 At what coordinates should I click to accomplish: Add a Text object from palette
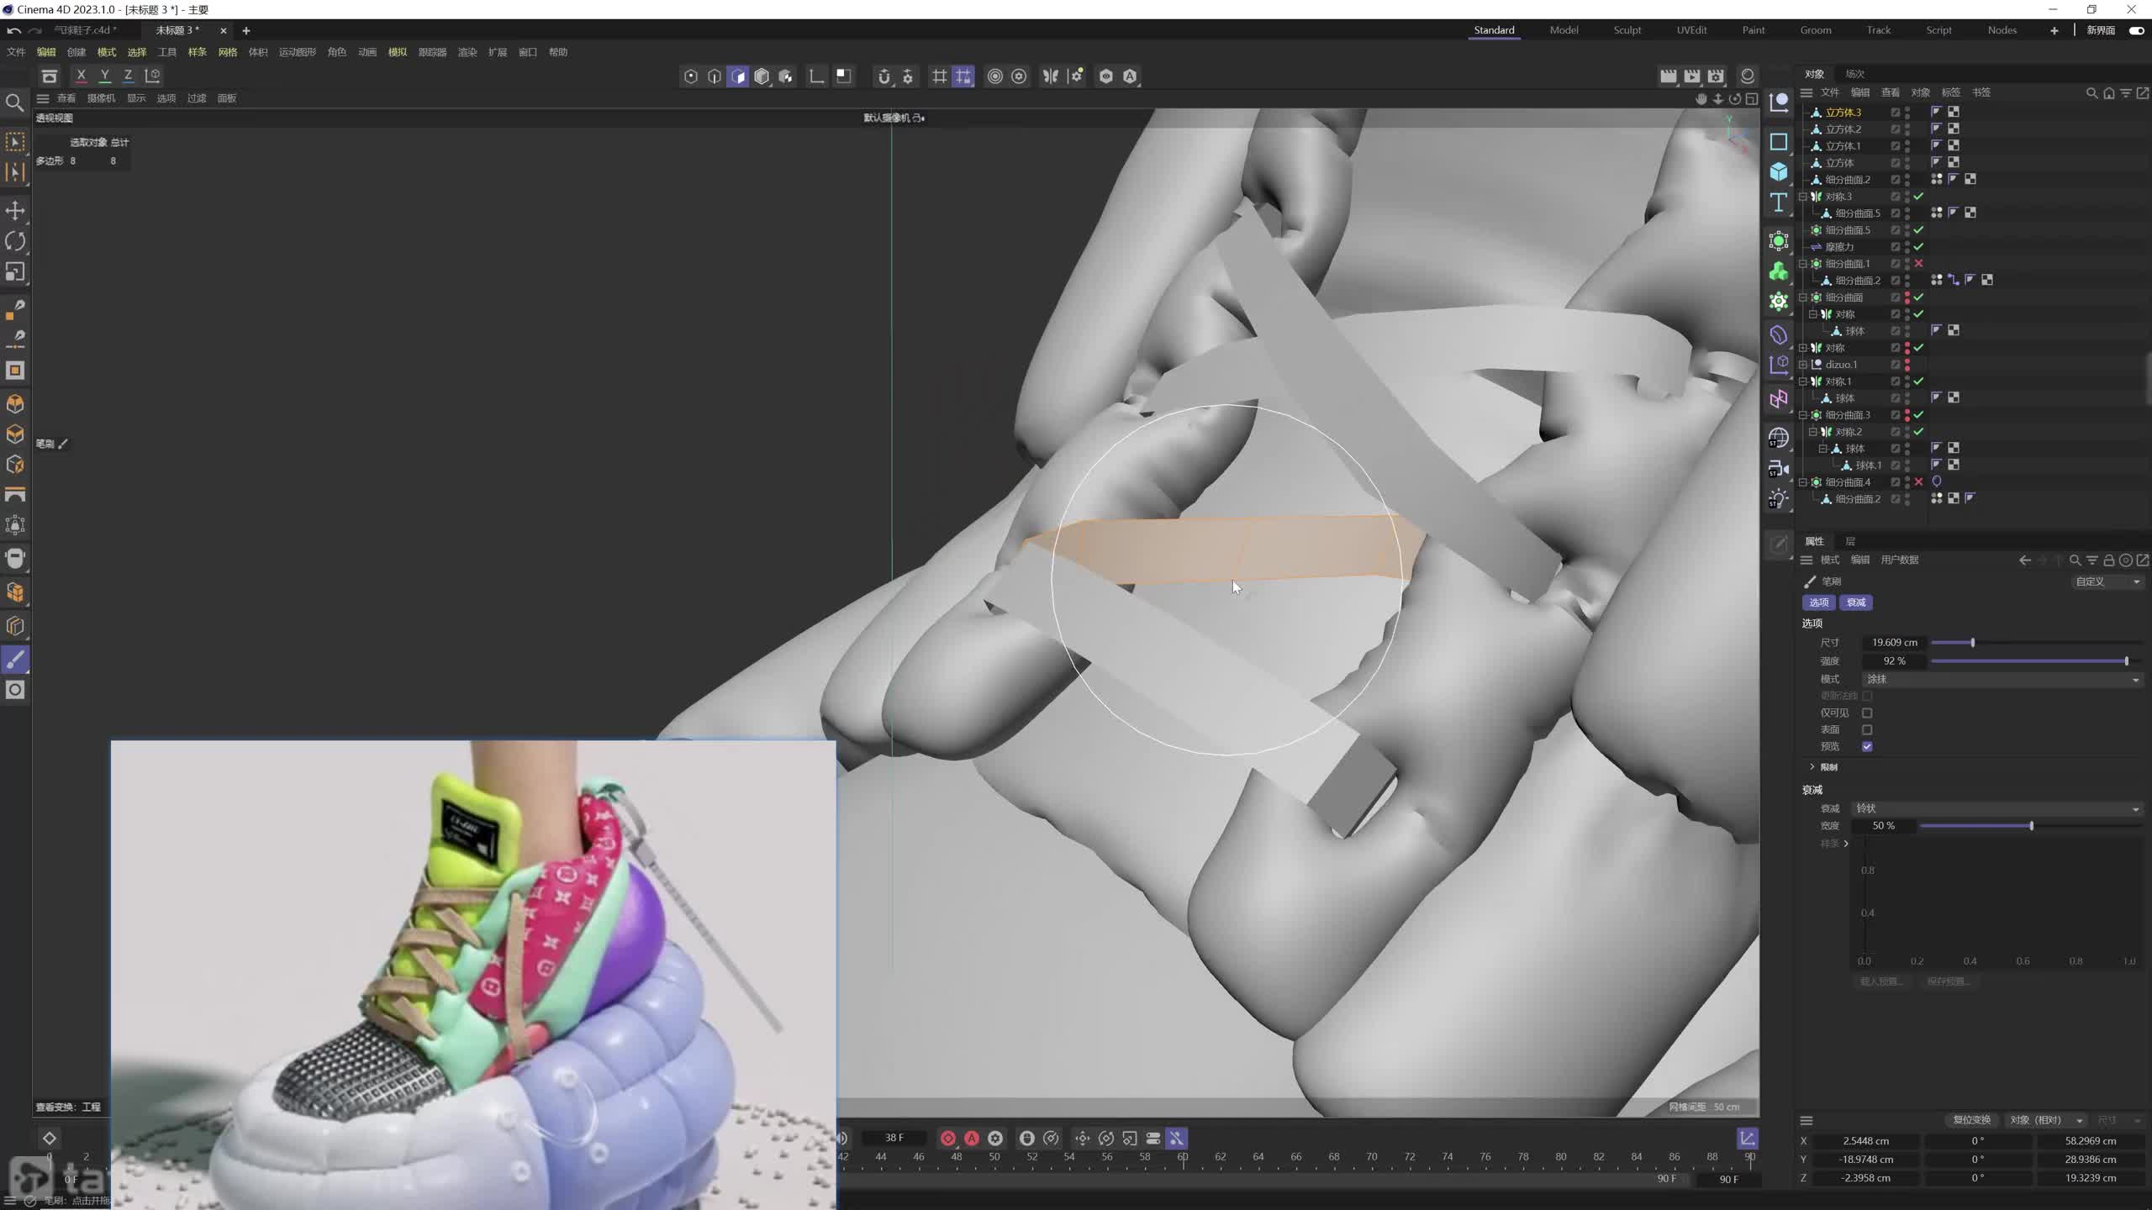click(x=1779, y=203)
